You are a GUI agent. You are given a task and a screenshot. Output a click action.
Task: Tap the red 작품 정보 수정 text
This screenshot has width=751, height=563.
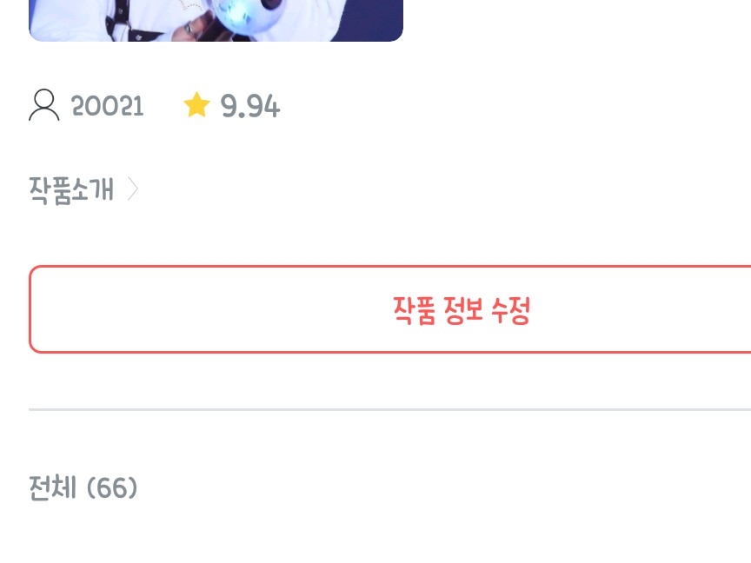tap(462, 310)
